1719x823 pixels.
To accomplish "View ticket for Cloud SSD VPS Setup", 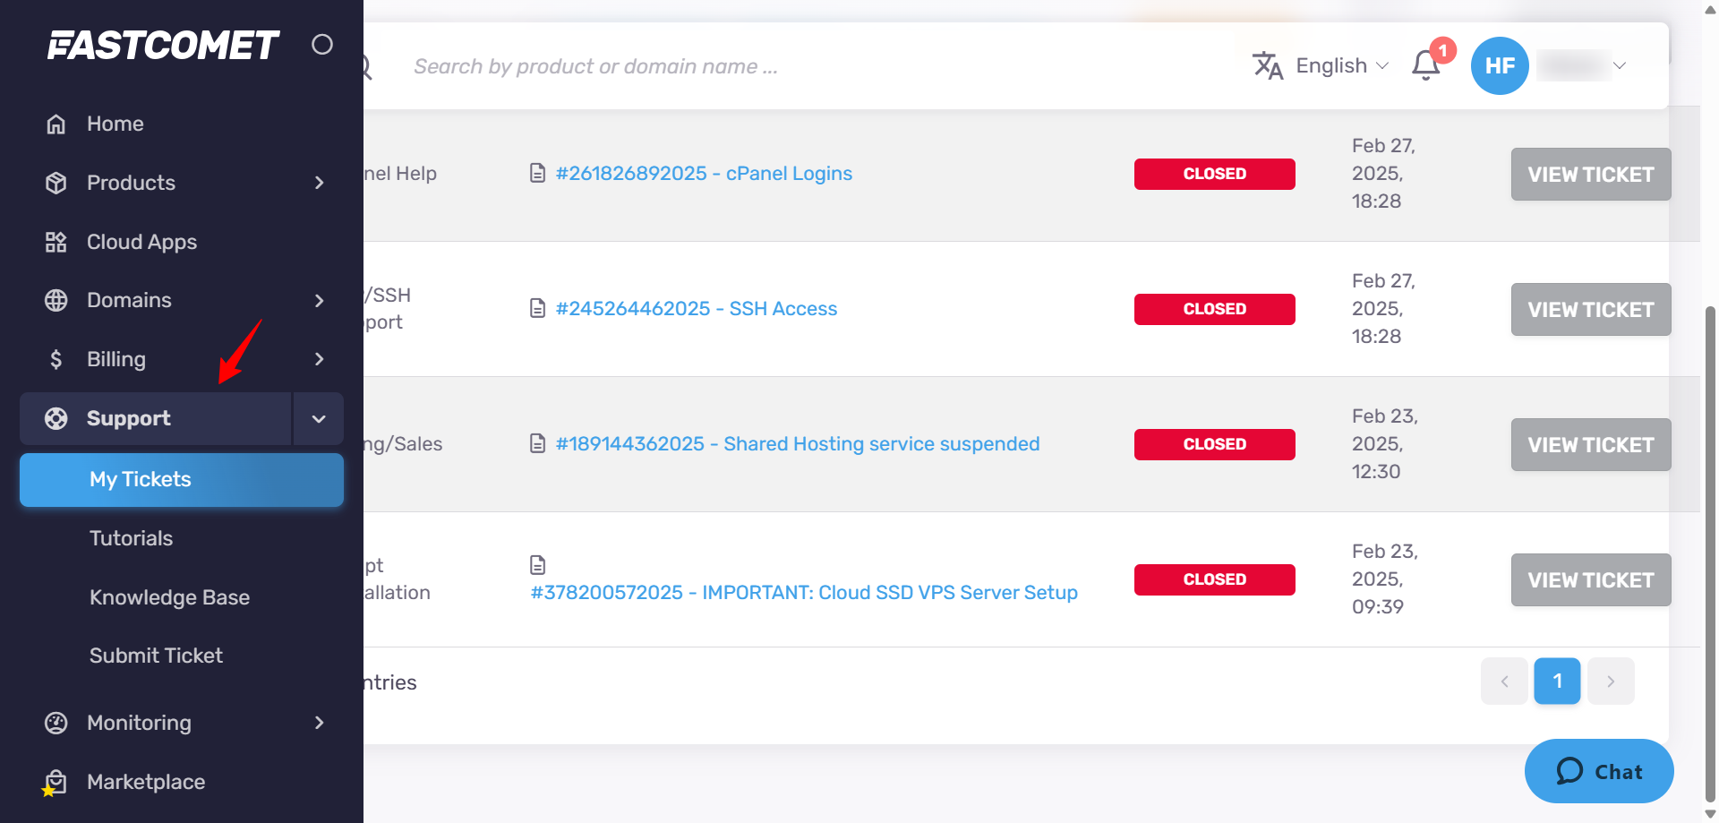I will 1591,579.
